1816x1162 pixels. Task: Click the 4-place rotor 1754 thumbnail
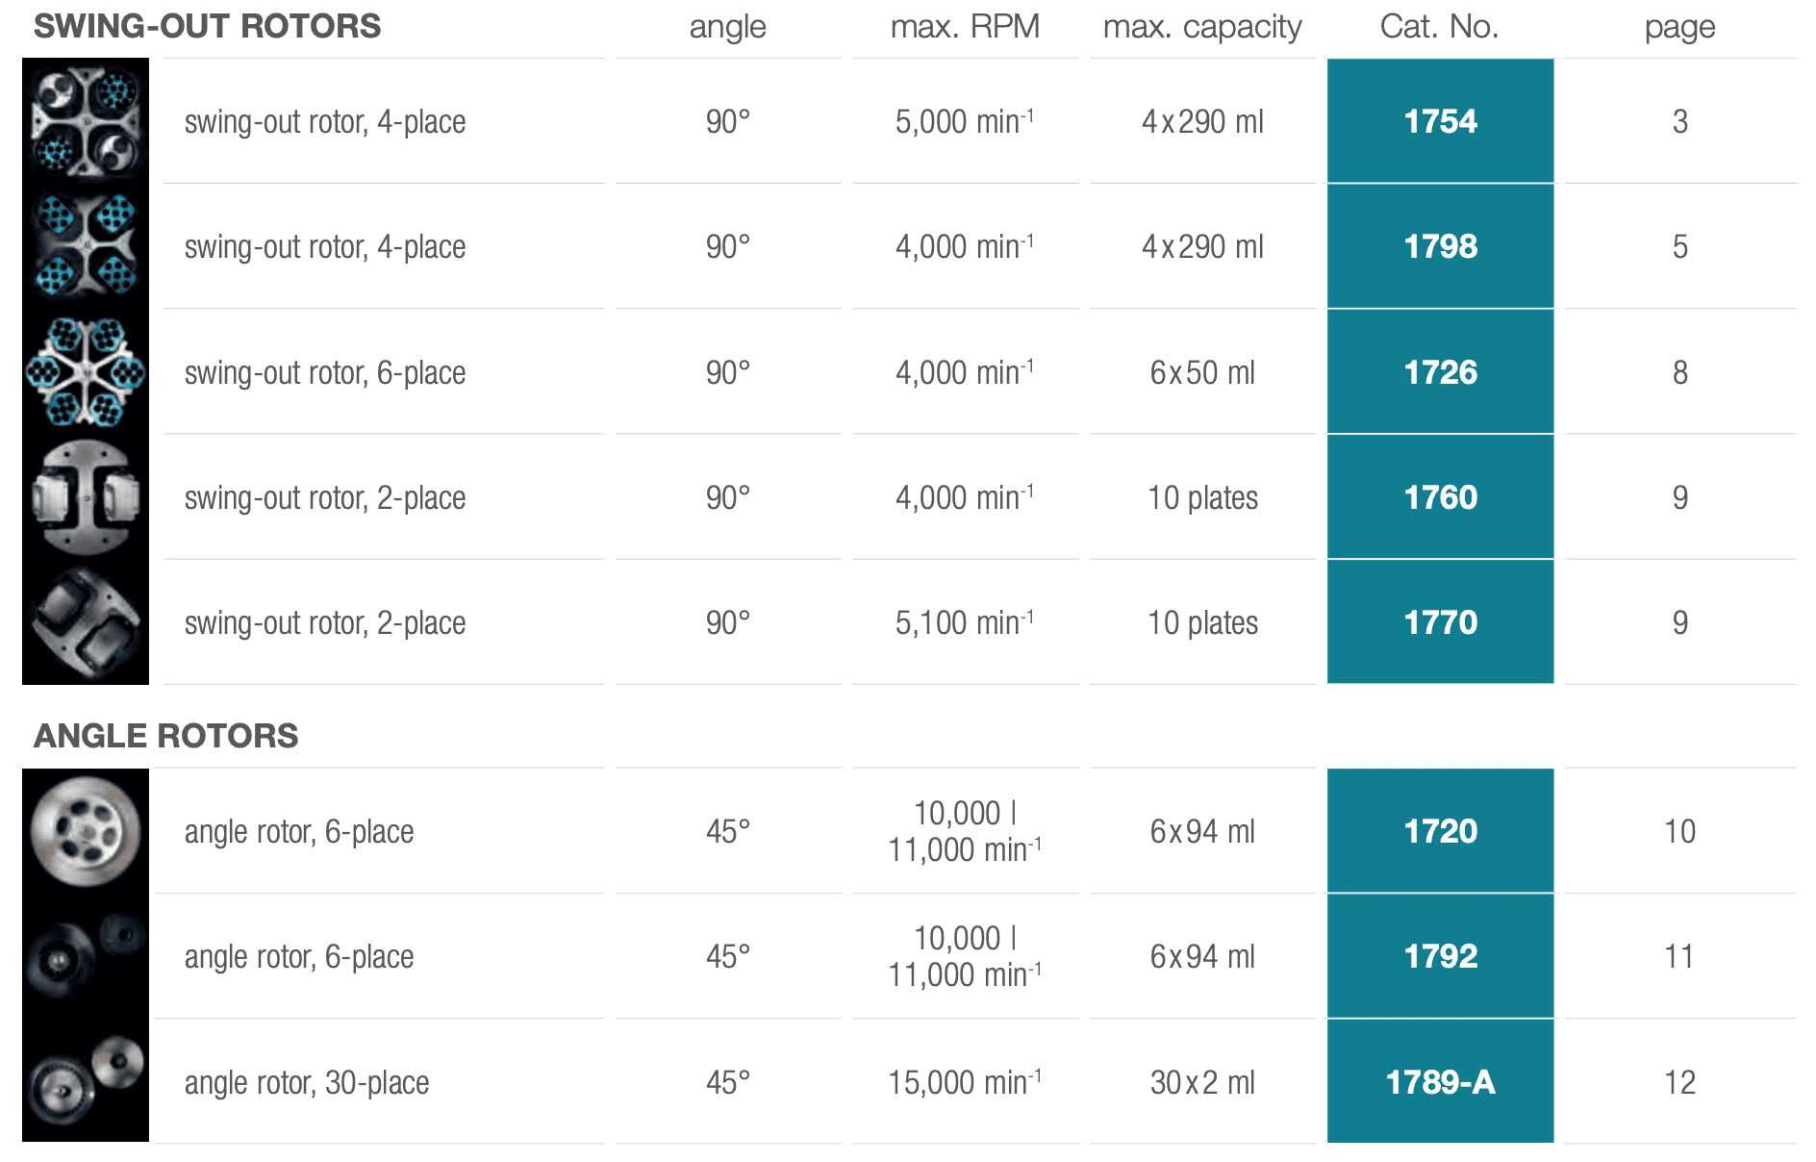[86, 120]
